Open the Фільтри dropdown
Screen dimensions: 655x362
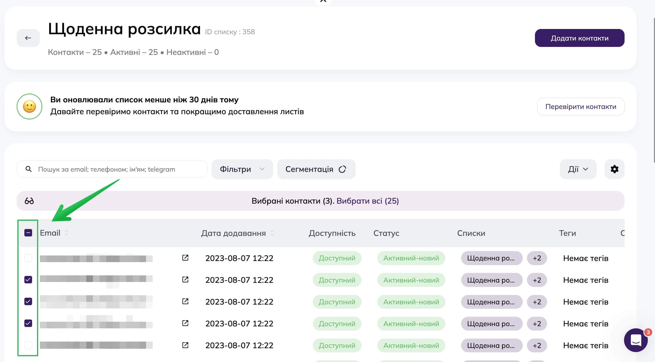tap(242, 169)
